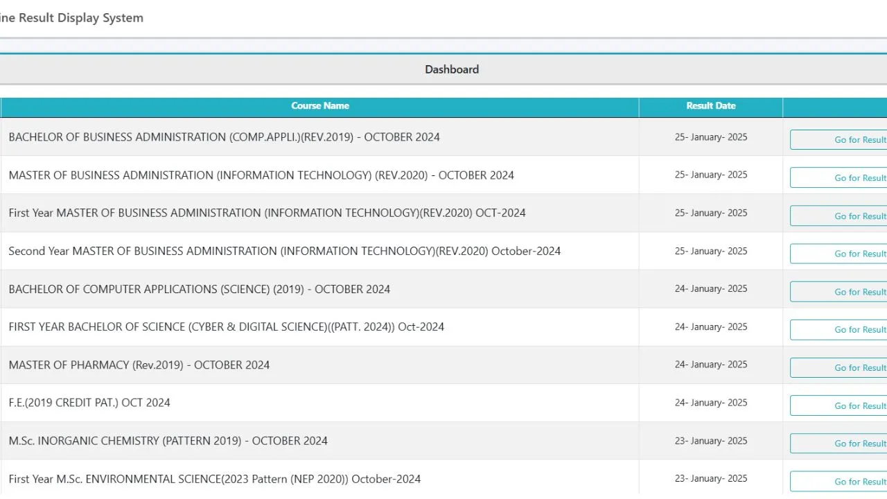887x499 pixels.
Task: Select the BBA October 2024 course row
Action: (224, 137)
